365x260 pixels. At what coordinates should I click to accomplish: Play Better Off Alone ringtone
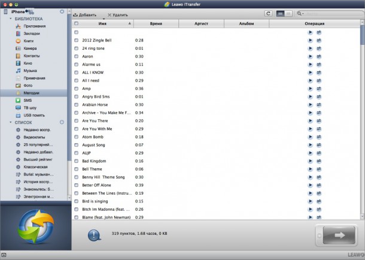[x=310, y=185]
